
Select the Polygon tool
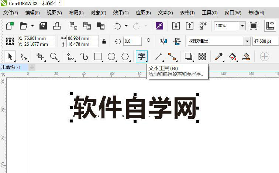[x=125, y=56]
